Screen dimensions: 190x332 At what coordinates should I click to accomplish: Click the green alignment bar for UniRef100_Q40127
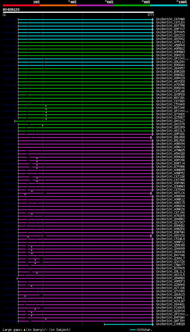tap(84, 121)
